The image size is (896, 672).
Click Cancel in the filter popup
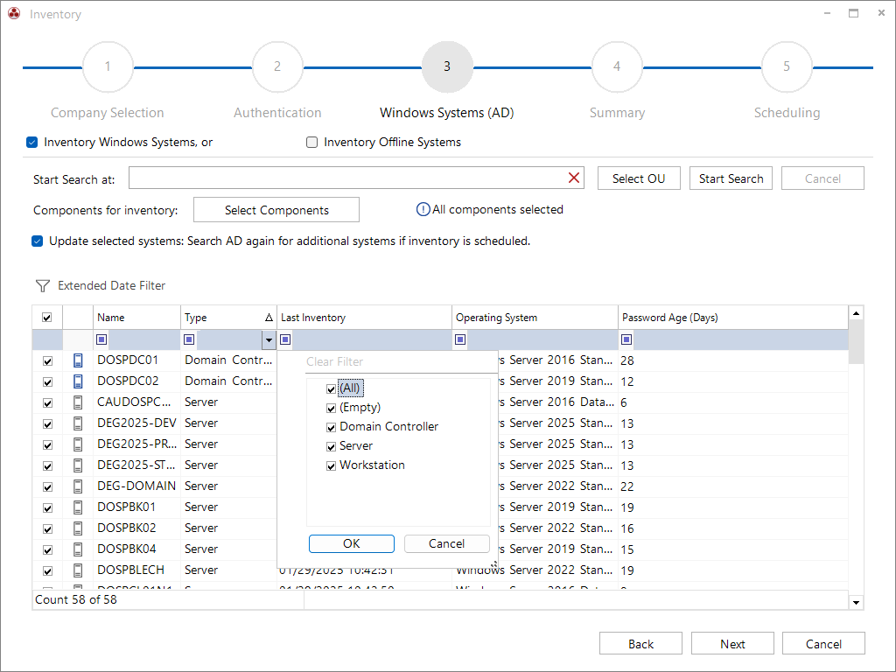tap(447, 543)
